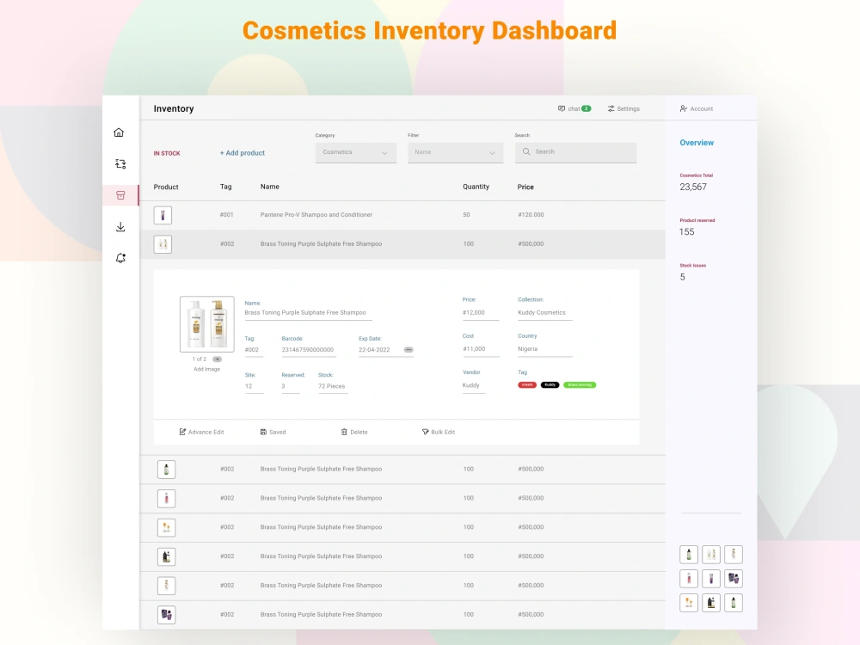
Task: Click the chat badge showing 2
Action: click(x=587, y=108)
